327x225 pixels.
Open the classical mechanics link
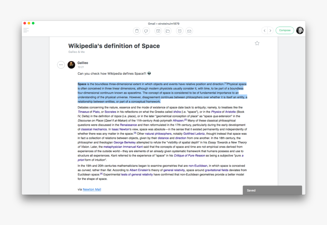(x=94, y=129)
